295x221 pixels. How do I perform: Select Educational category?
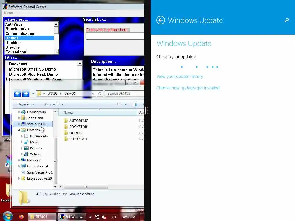coord(16,52)
